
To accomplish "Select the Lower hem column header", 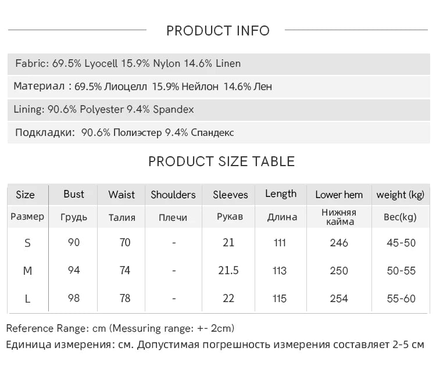I will (x=339, y=195).
